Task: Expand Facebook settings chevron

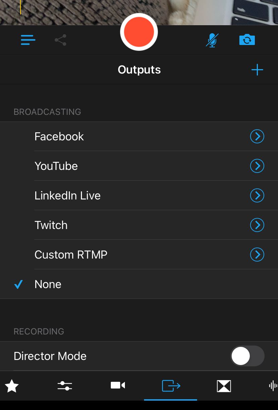Action: (x=257, y=137)
